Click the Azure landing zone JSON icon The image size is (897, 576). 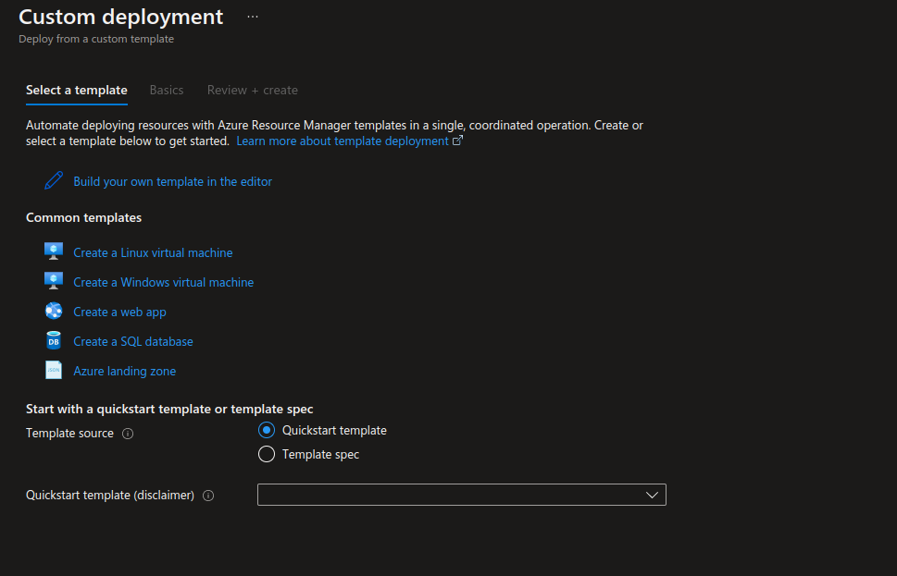[x=54, y=371]
